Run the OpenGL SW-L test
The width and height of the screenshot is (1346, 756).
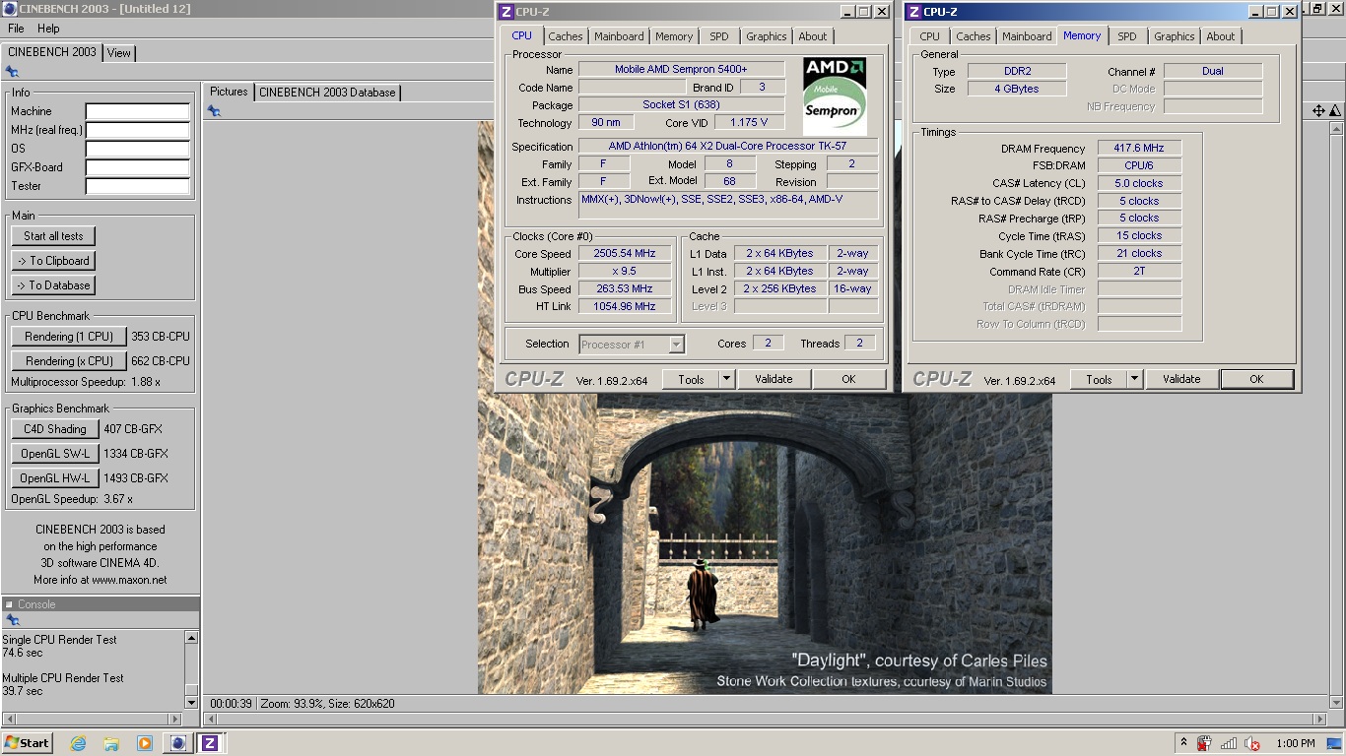point(55,454)
